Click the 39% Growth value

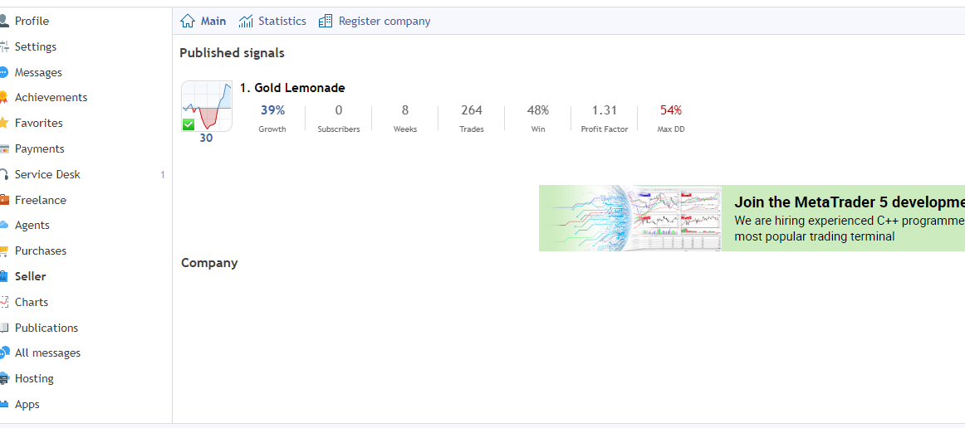(272, 110)
